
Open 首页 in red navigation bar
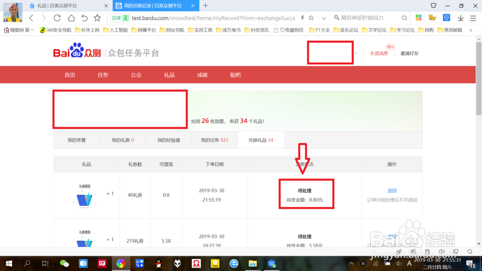click(x=70, y=75)
